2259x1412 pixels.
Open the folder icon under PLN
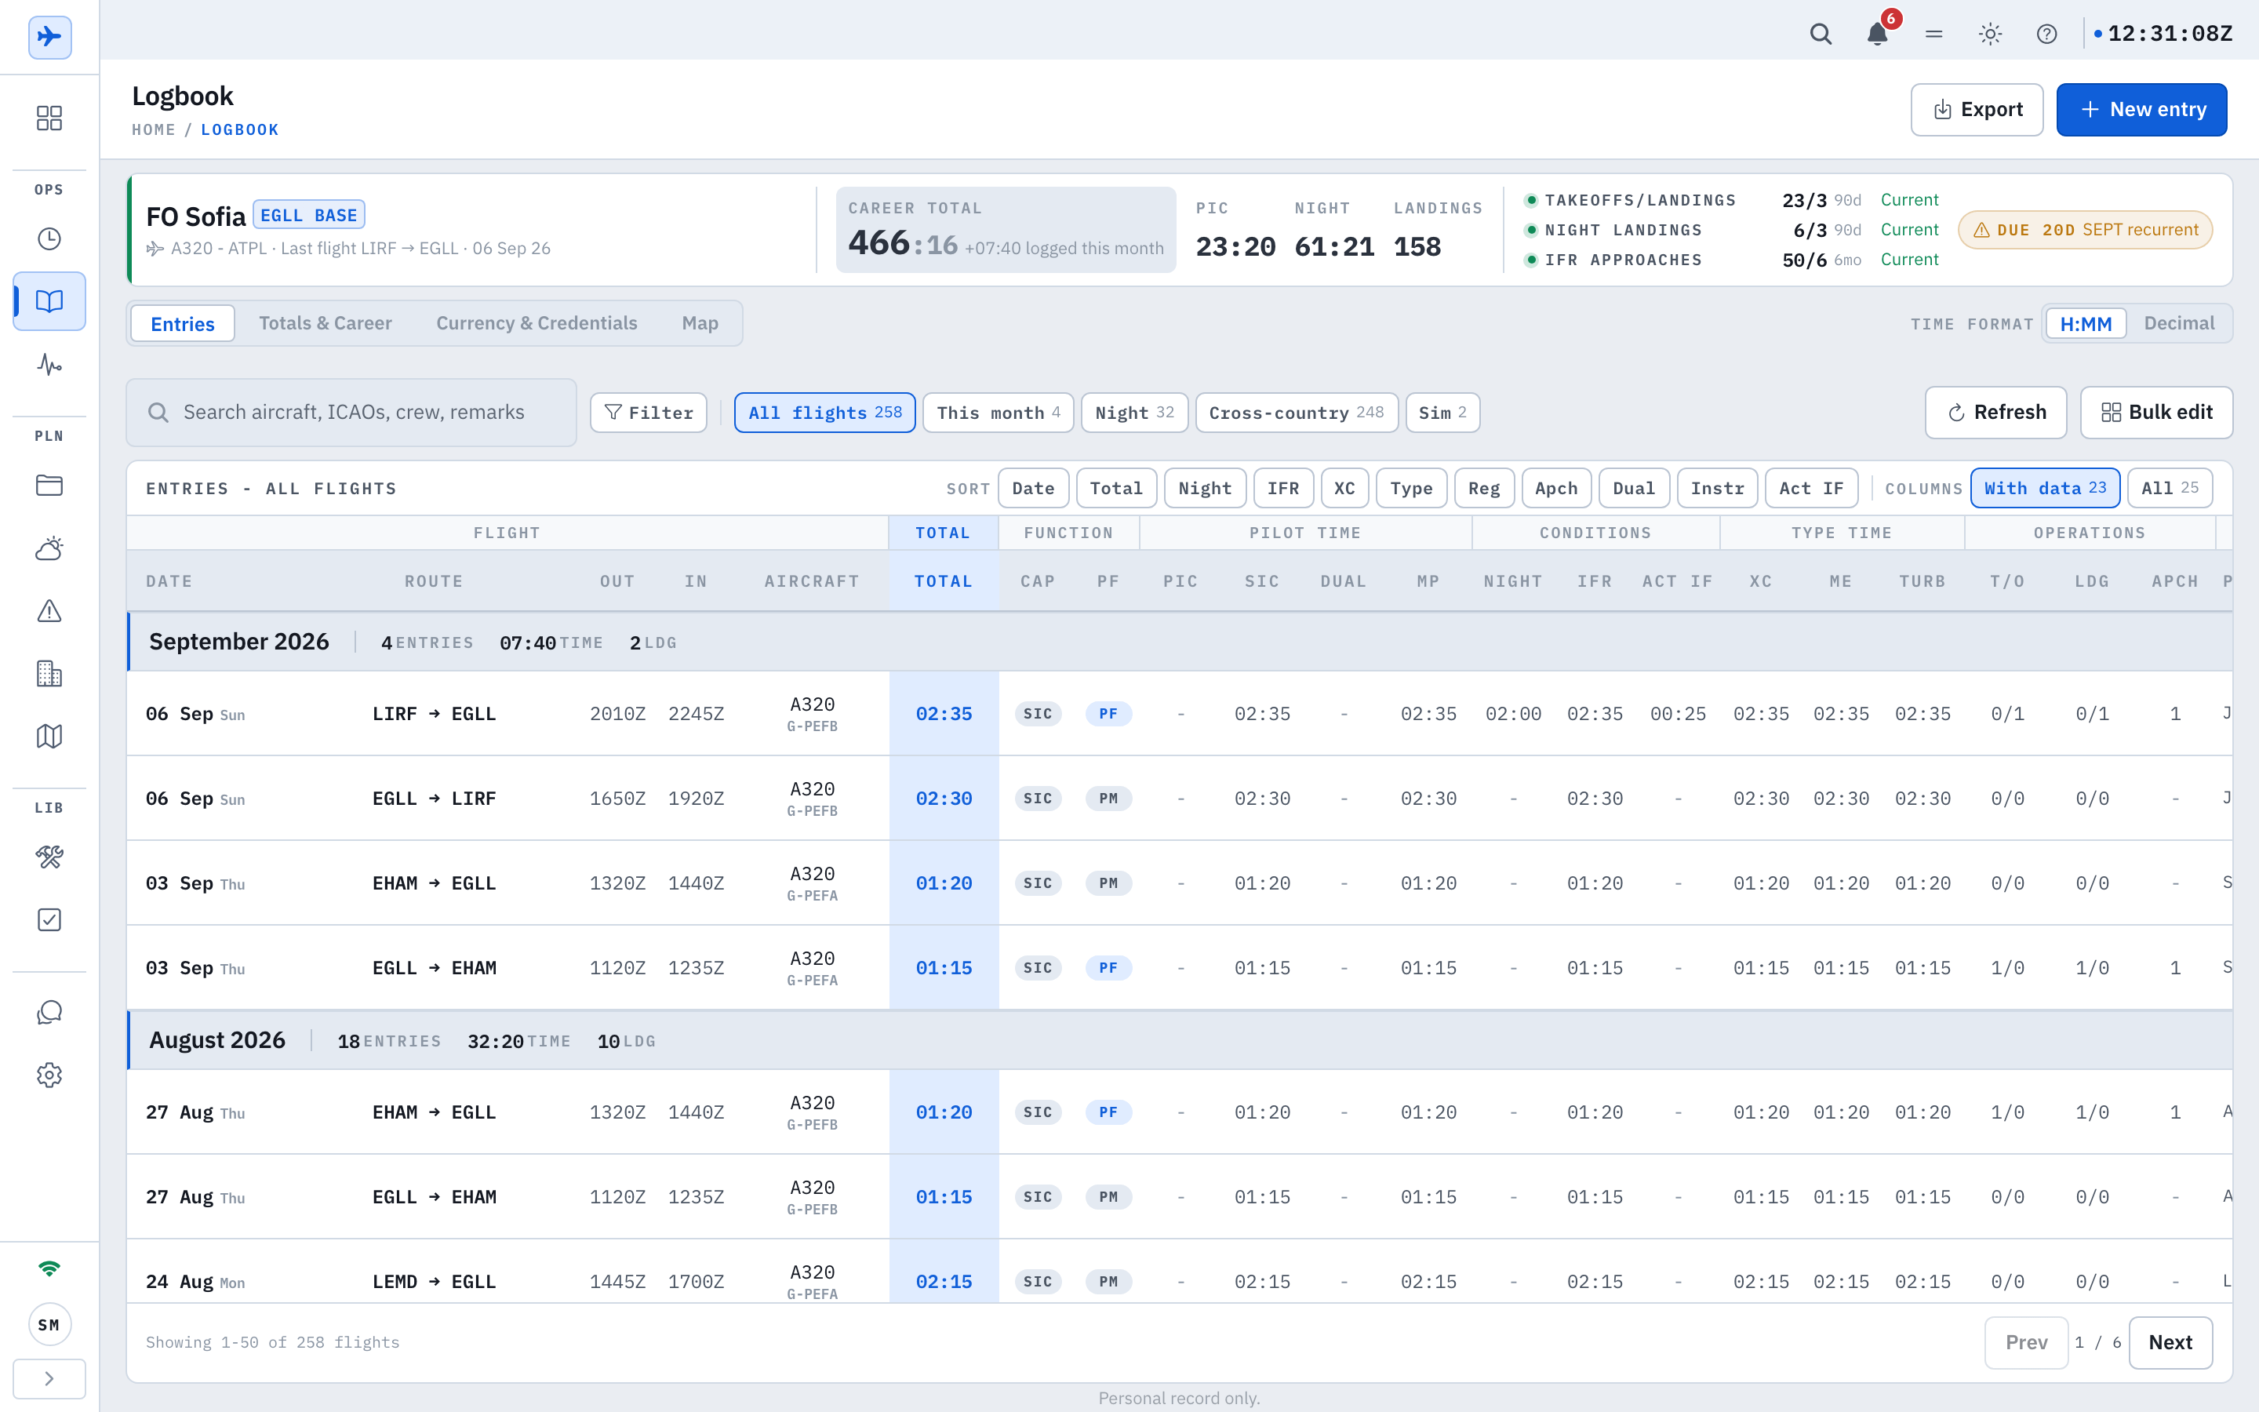pos(49,486)
